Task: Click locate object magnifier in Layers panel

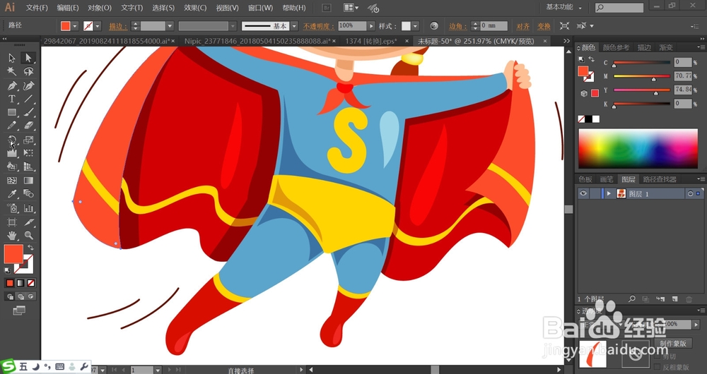Action: tap(631, 298)
